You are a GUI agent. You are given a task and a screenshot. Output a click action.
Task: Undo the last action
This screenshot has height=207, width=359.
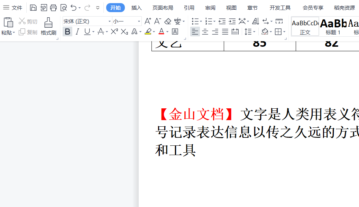(73, 8)
